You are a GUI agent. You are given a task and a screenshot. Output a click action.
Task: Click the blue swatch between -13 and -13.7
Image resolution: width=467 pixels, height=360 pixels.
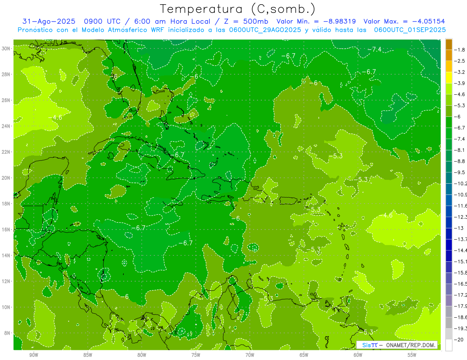pyautogui.click(x=449, y=233)
